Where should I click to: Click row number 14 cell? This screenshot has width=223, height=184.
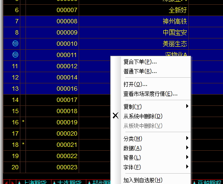point(12,100)
